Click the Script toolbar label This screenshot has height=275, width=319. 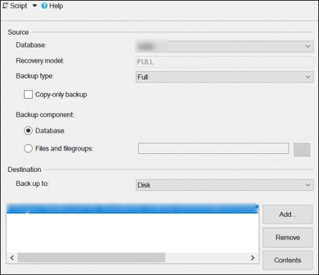19,6
